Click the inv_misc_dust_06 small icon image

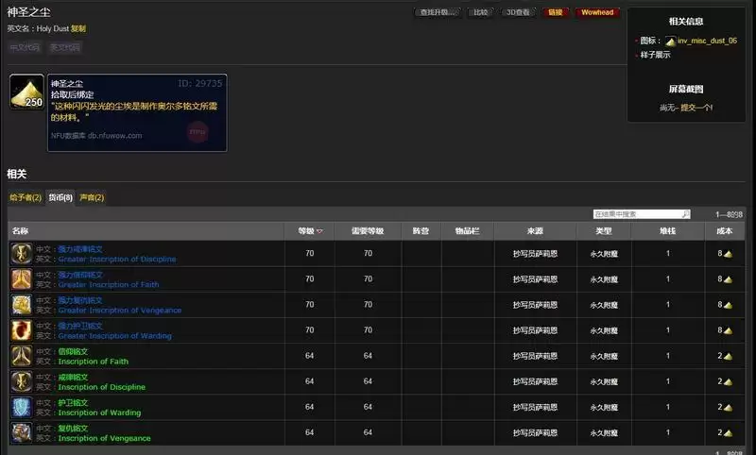coord(670,42)
